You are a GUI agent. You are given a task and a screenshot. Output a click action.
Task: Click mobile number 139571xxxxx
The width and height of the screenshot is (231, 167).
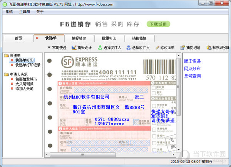(x=109, y=124)
